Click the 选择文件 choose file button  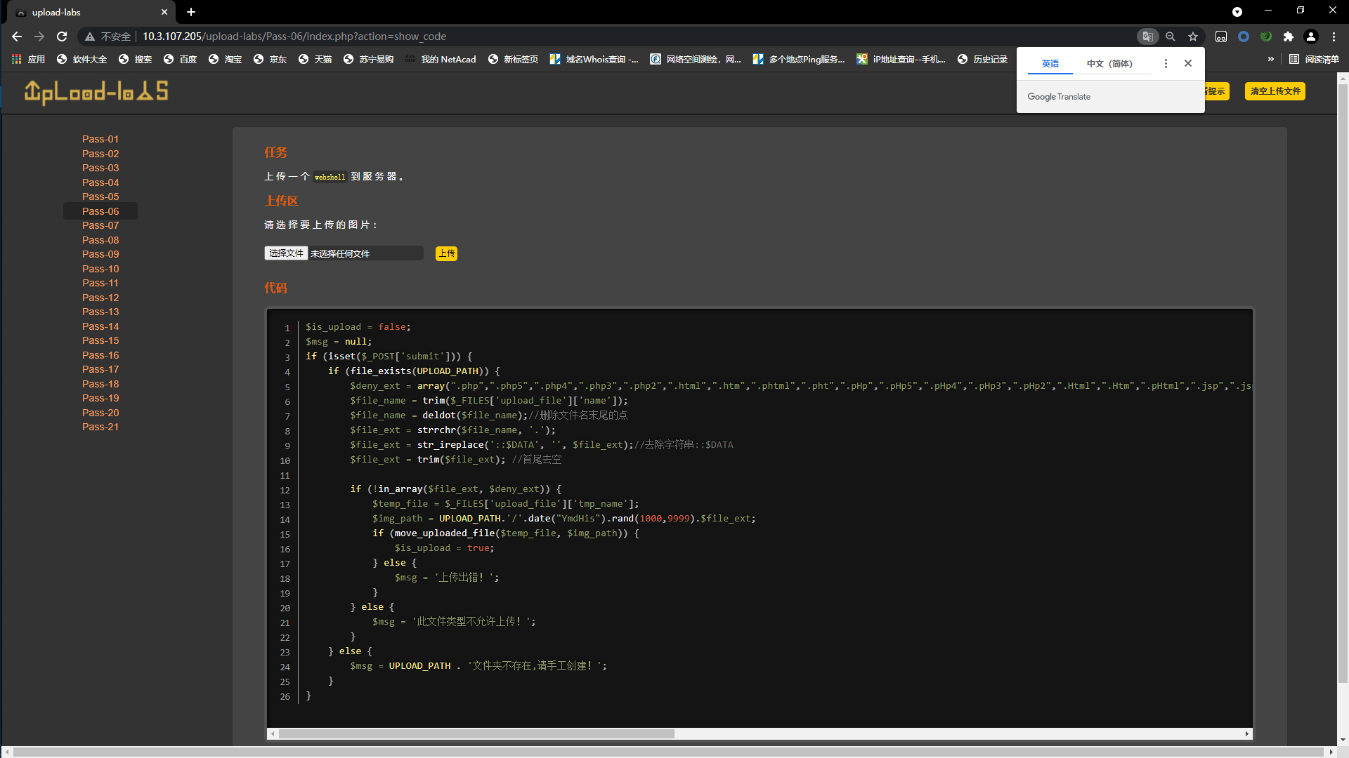point(286,253)
